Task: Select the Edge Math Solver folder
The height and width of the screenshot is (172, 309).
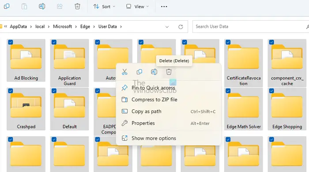Action: click(244, 109)
